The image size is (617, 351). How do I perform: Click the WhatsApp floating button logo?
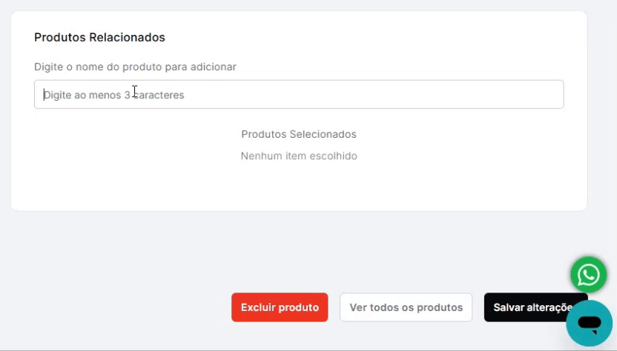[588, 275]
